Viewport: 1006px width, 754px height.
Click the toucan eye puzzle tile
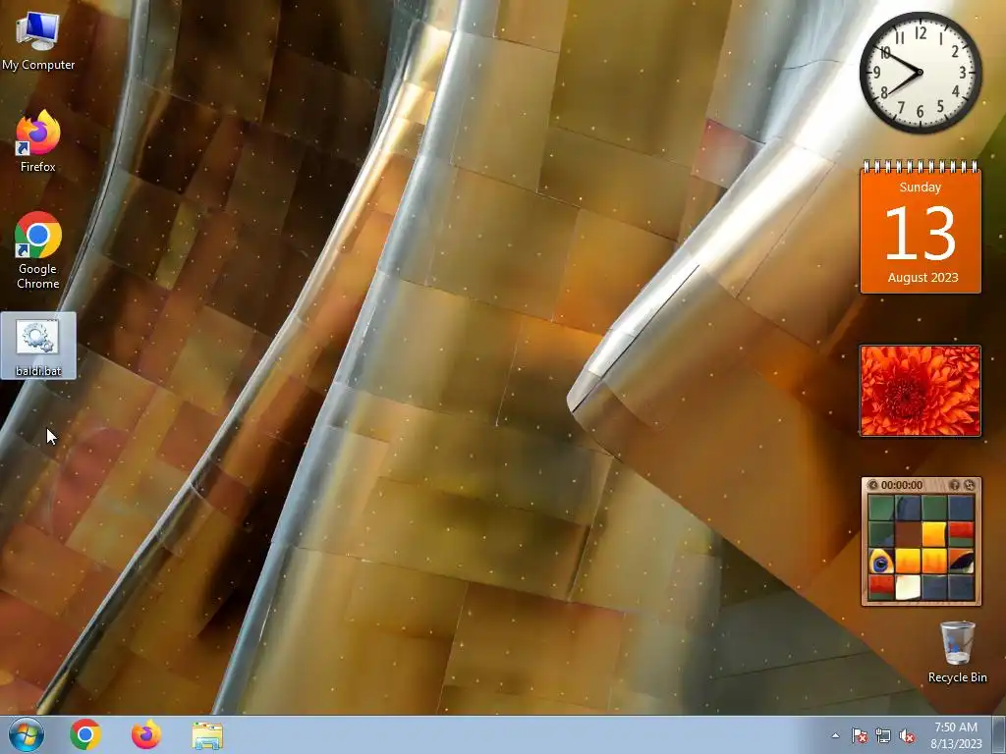click(x=881, y=561)
